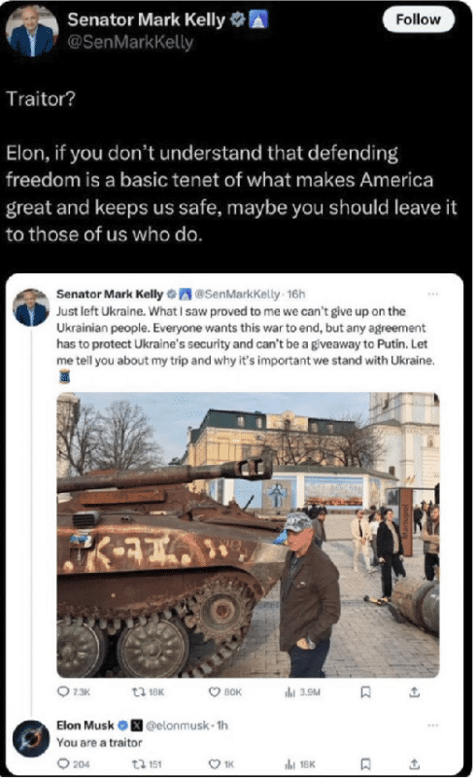Repost Elon Musk's reply (151)
Screen dimensions: 476x778
[148, 764]
